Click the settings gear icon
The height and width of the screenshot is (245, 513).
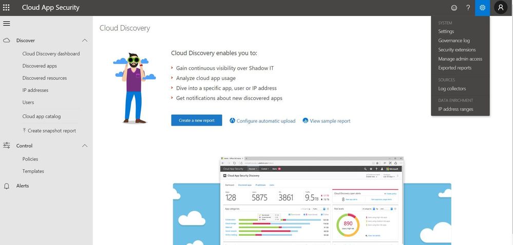[482, 8]
